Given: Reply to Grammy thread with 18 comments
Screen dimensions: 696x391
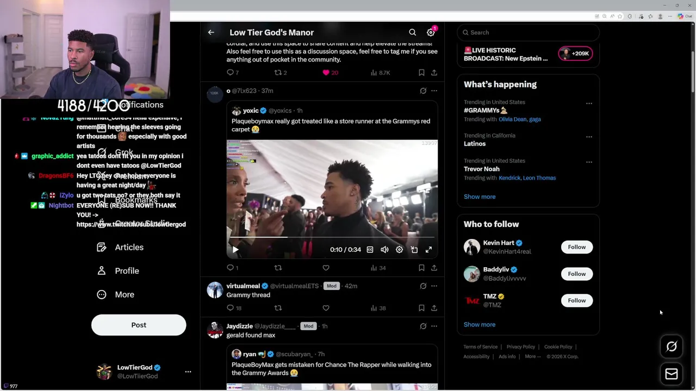Looking at the screenshot, I should tap(234, 308).
